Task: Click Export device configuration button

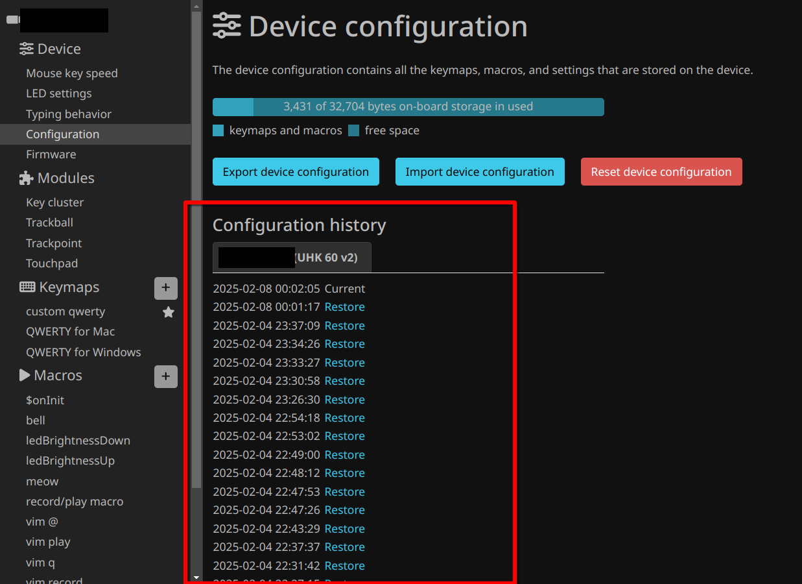Action: tap(296, 172)
